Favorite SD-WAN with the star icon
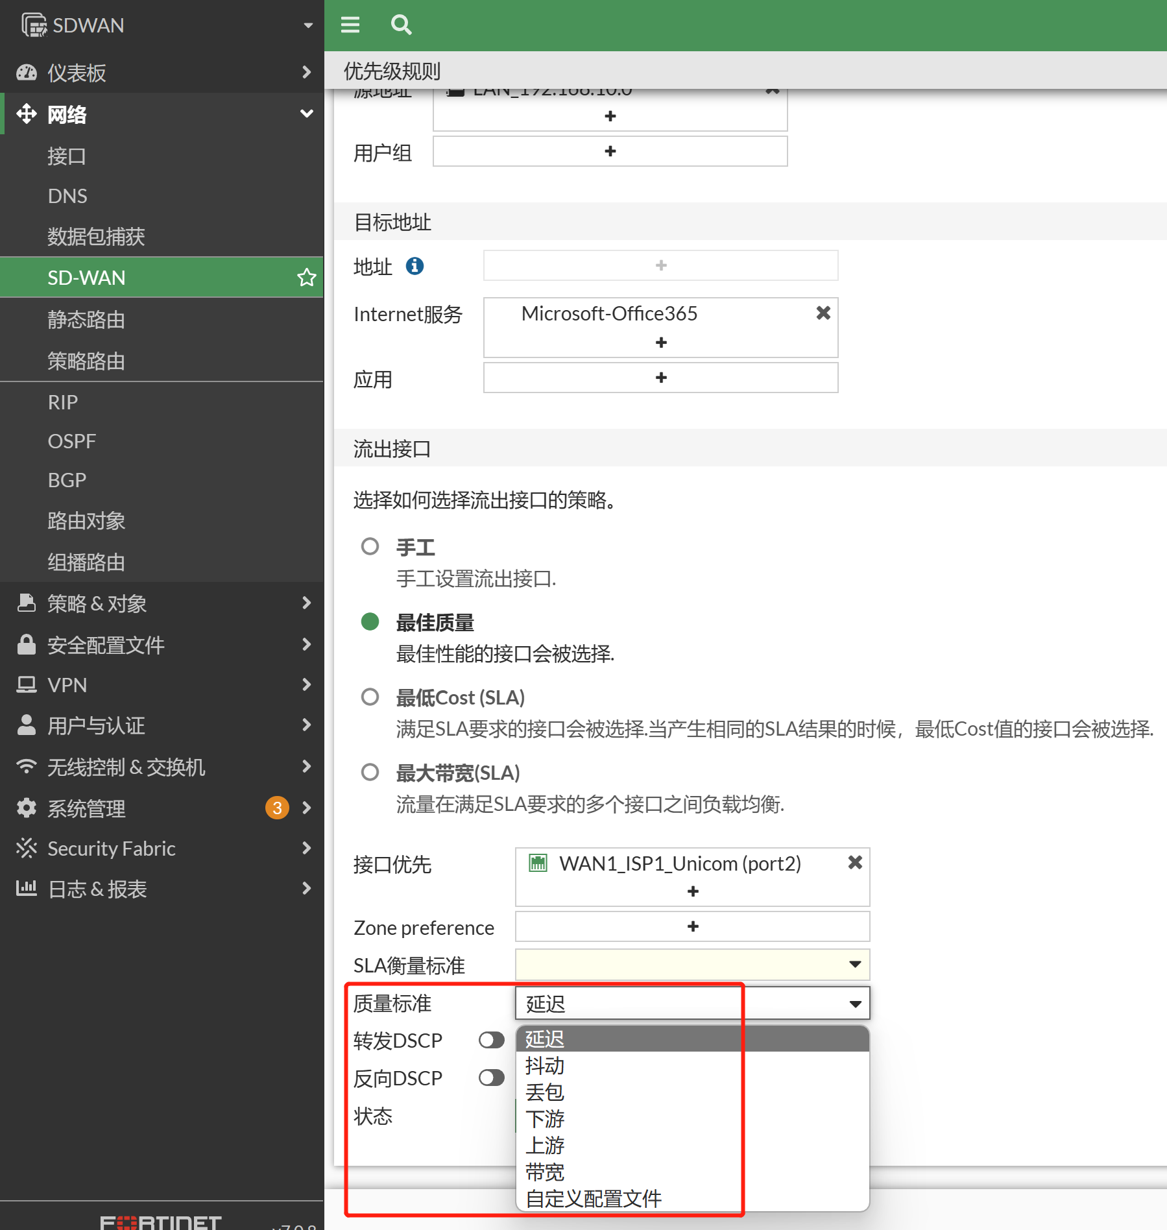The image size is (1167, 1230). click(x=306, y=278)
